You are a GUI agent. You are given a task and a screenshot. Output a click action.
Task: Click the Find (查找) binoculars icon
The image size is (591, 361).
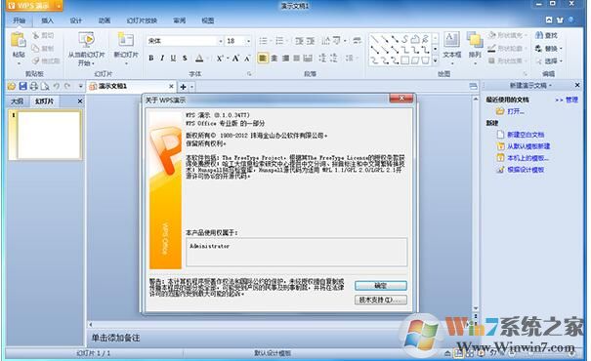click(539, 35)
